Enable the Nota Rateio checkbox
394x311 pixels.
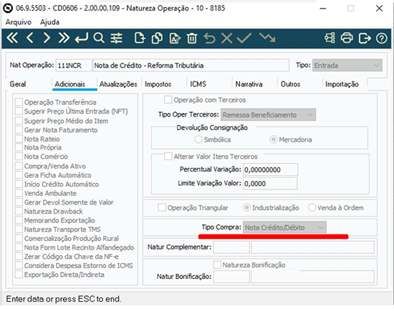tap(19, 139)
